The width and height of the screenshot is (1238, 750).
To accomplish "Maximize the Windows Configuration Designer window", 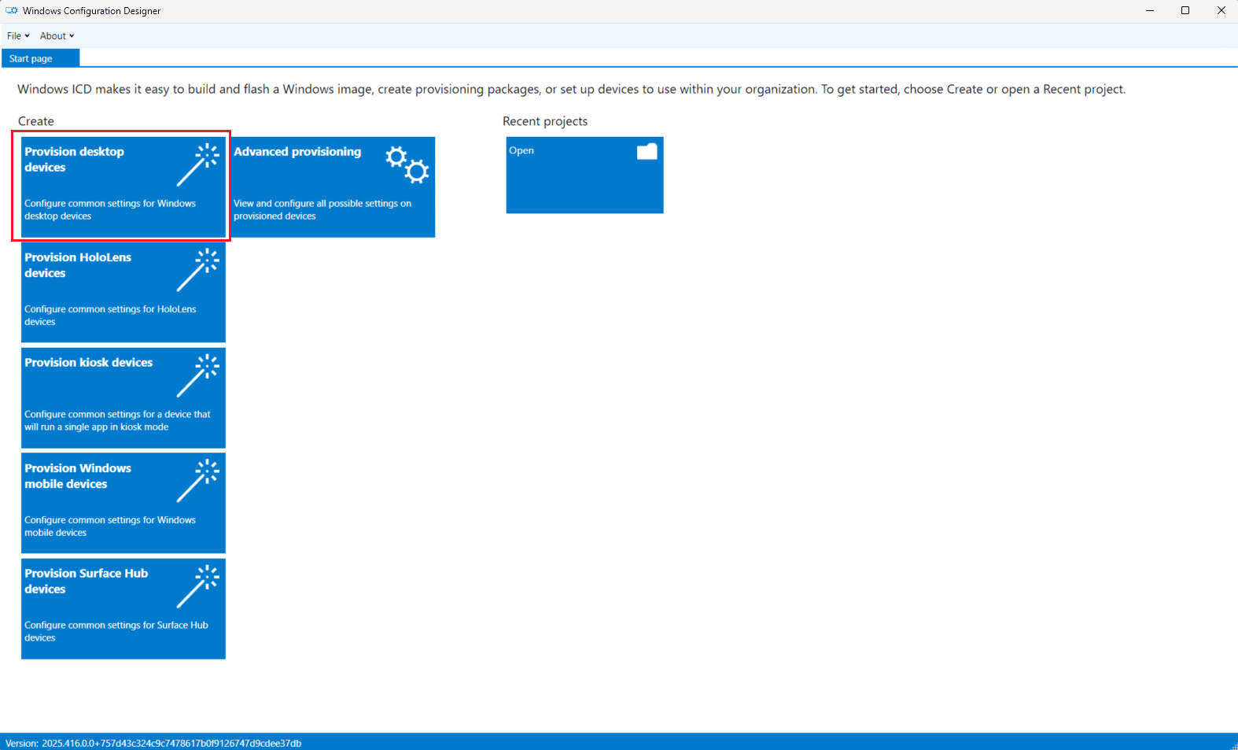I will point(1185,11).
